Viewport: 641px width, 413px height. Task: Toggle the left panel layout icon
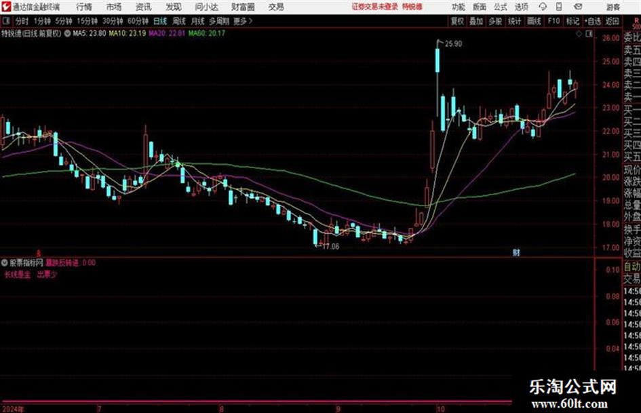(x=6, y=21)
